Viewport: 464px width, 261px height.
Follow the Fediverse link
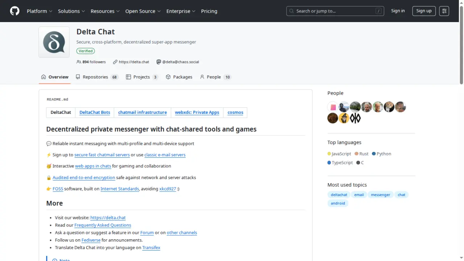91,240
